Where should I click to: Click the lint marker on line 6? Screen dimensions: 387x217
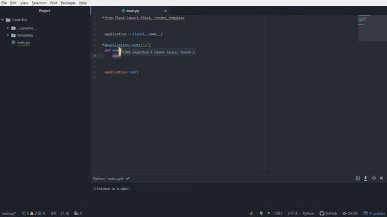103,45
